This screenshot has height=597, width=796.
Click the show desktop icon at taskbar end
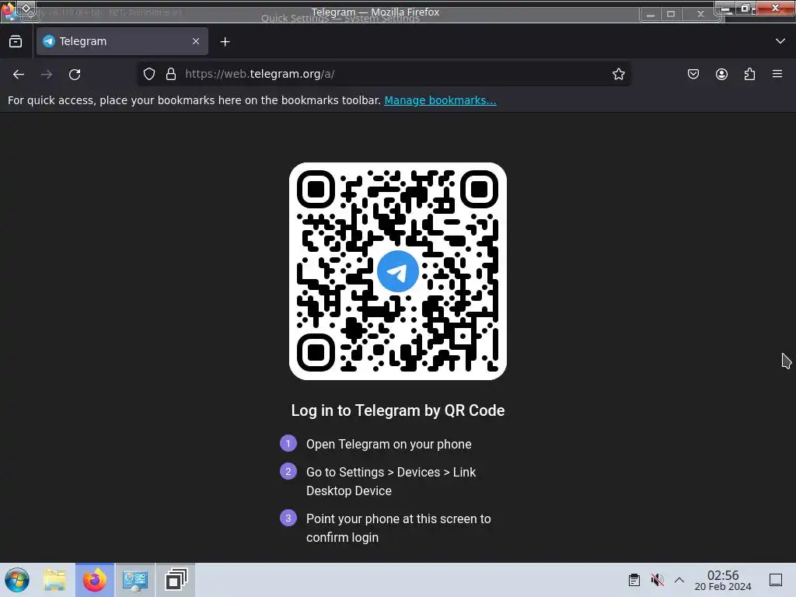click(776, 580)
